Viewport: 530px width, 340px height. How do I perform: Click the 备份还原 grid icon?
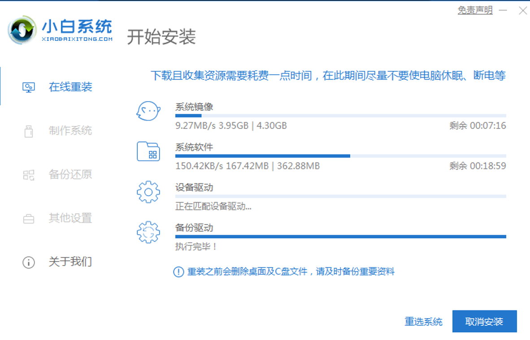pyautogui.click(x=29, y=175)
